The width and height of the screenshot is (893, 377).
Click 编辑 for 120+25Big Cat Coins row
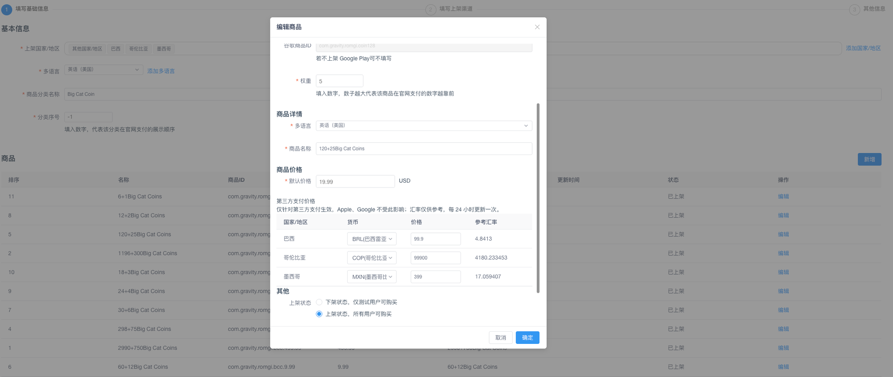point(783,235)
